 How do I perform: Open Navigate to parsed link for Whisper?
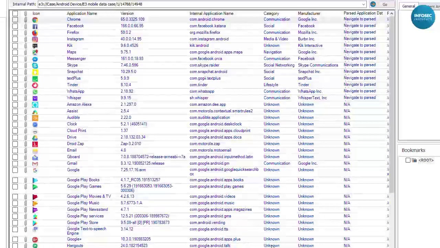tap(360, 98)
